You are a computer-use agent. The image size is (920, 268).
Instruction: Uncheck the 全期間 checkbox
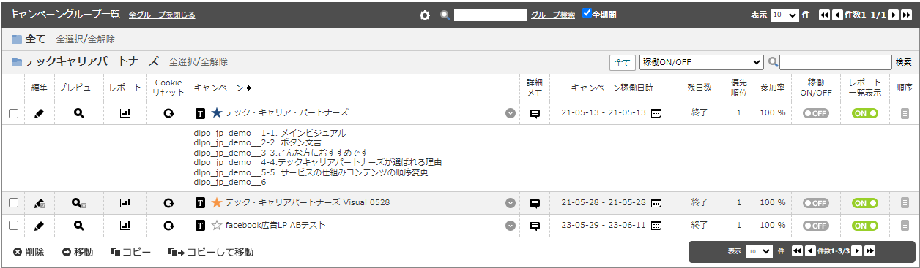(x=587, y=14)
